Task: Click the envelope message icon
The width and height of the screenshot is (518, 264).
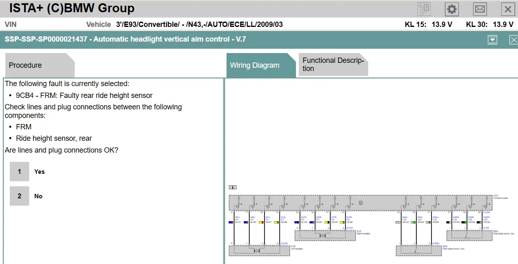Action: tap(480, 9)
